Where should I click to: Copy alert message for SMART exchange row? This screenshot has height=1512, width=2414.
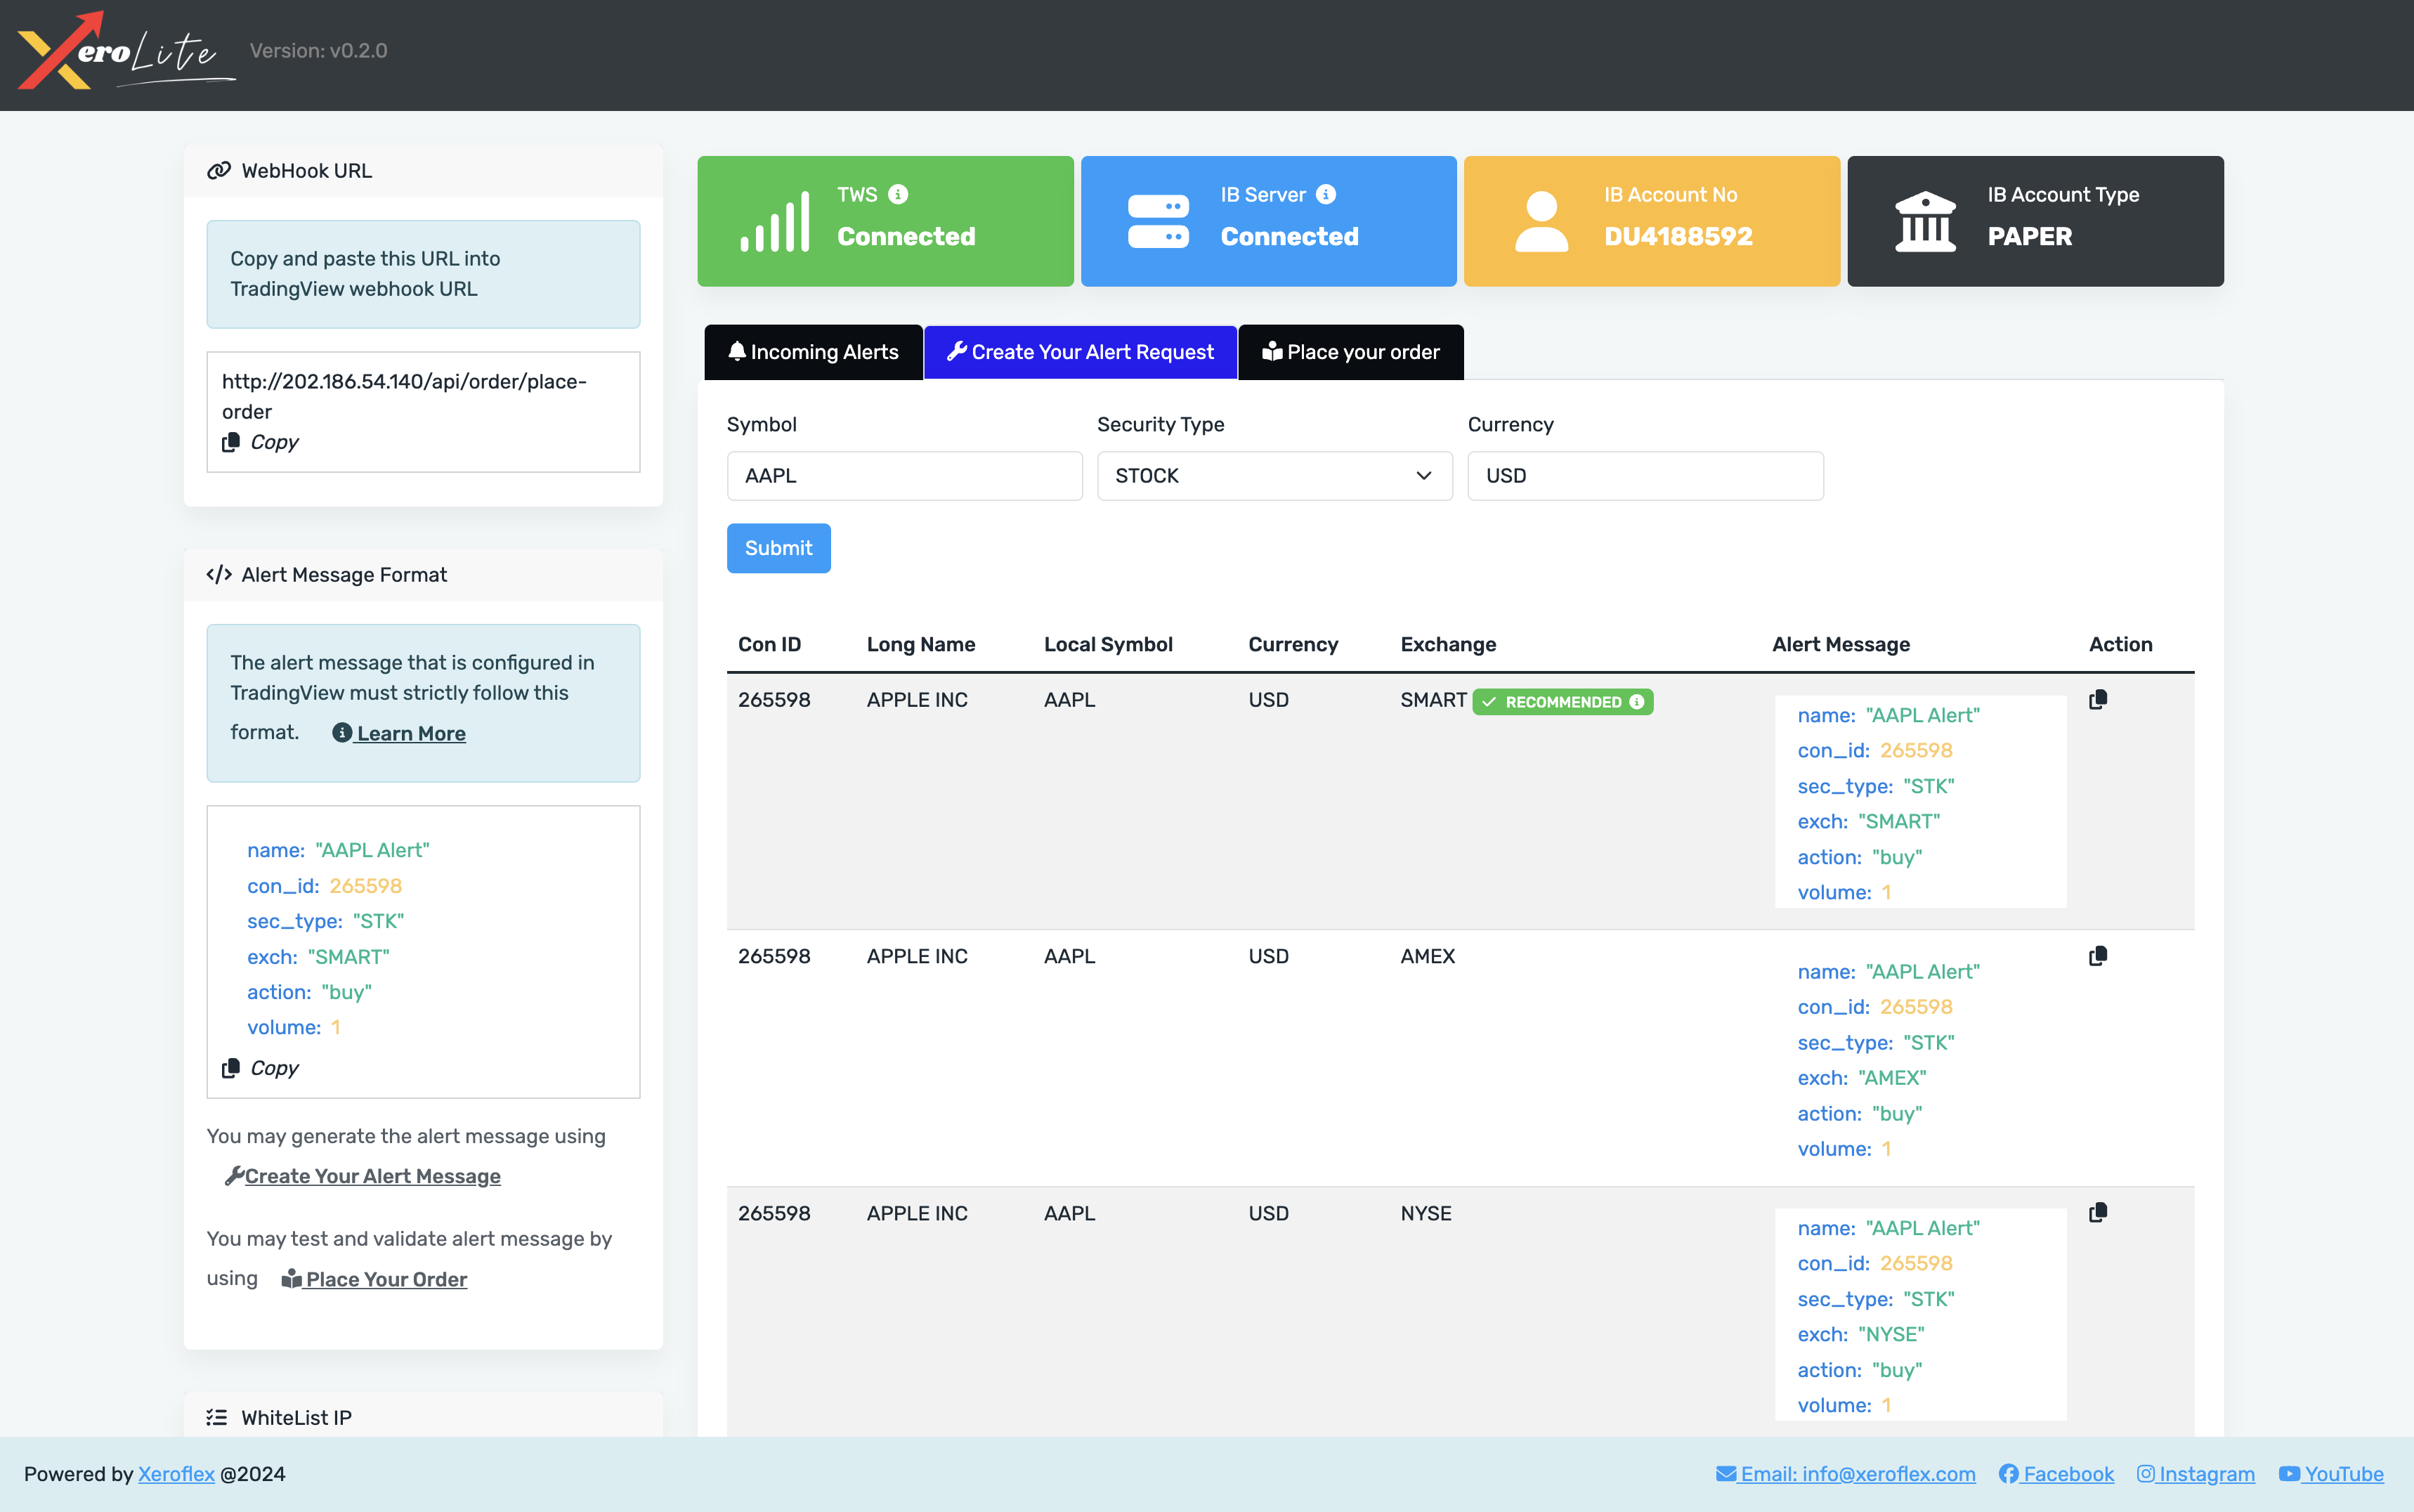pyautogui.click(x=2098, y=700)
